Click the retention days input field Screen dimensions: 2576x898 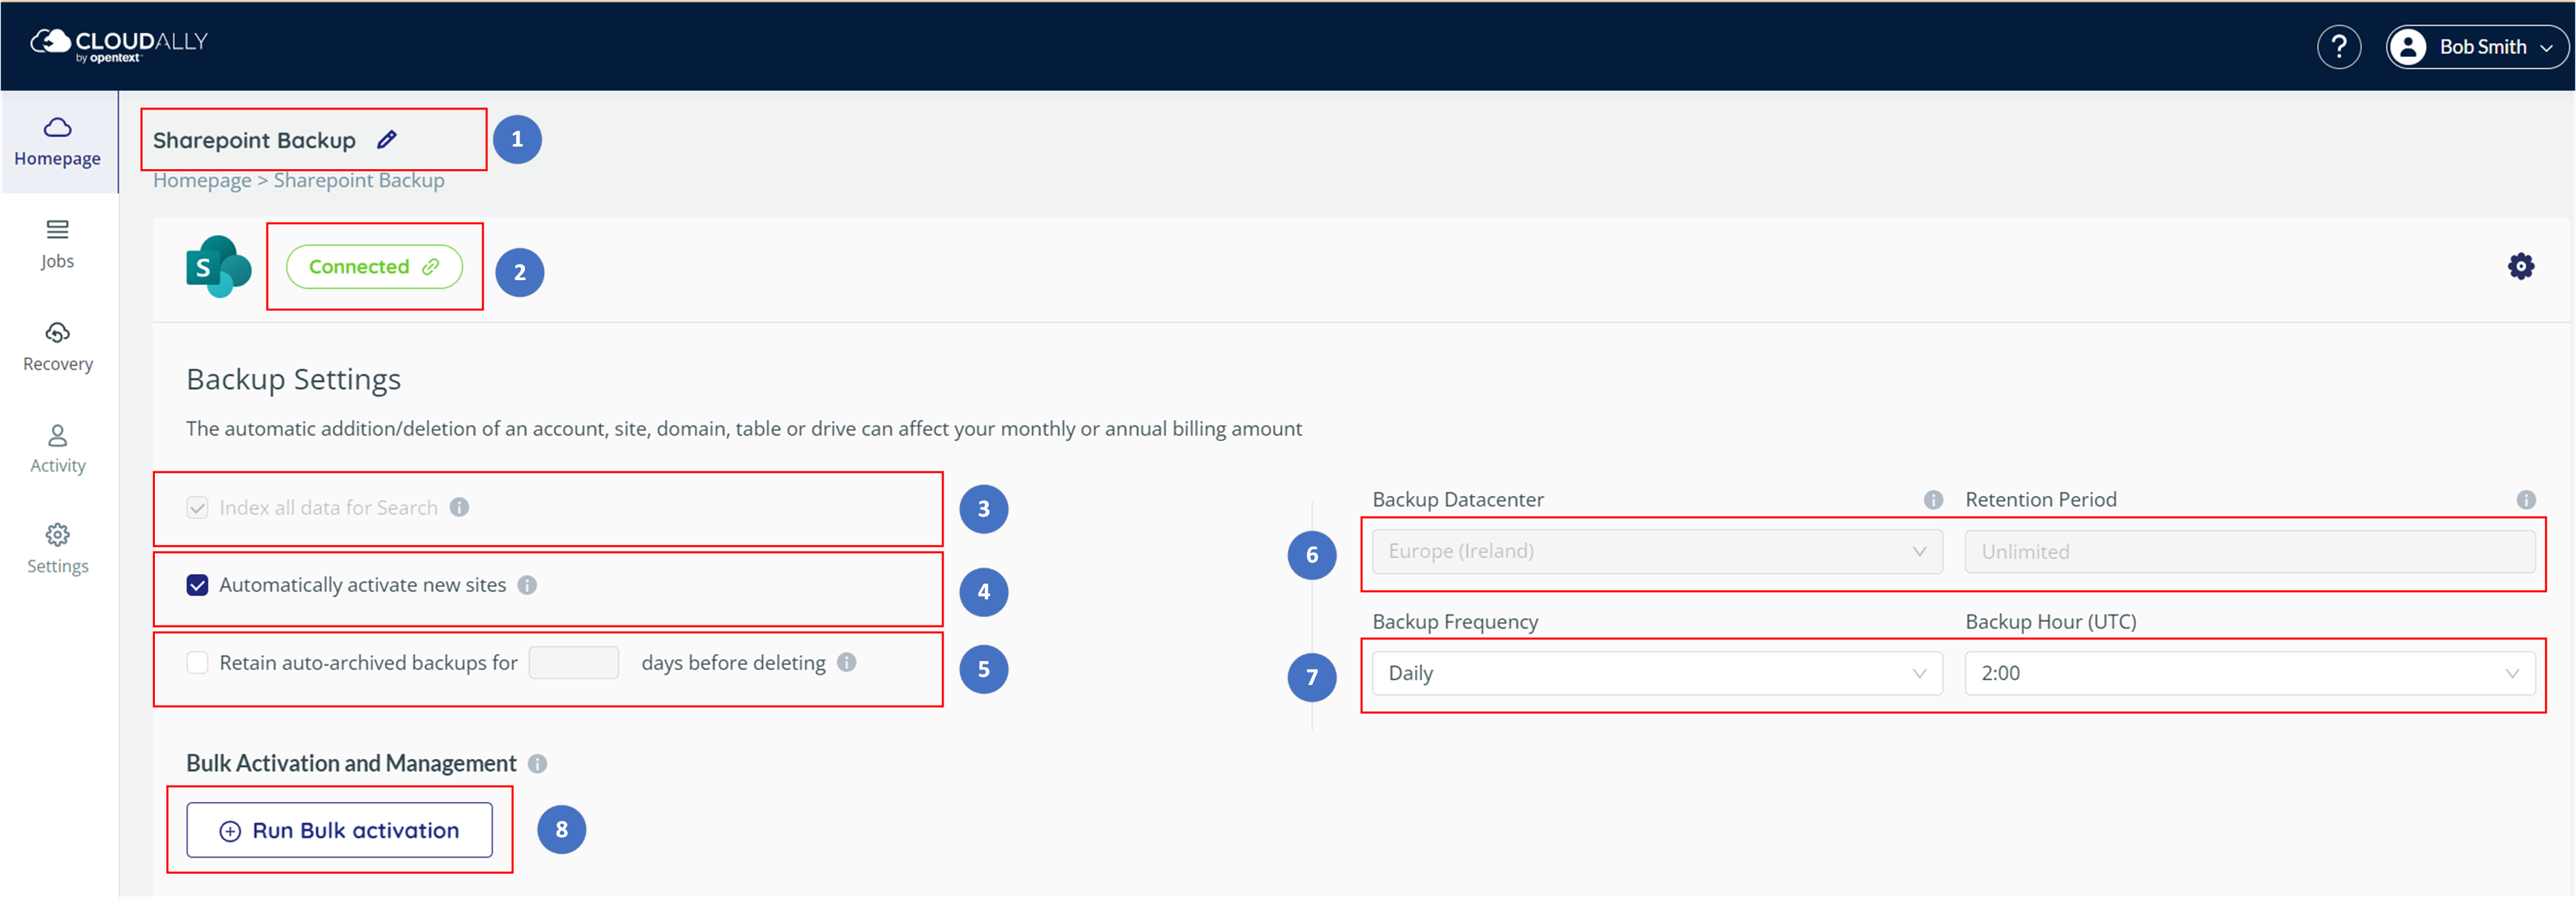coord(573,662)
